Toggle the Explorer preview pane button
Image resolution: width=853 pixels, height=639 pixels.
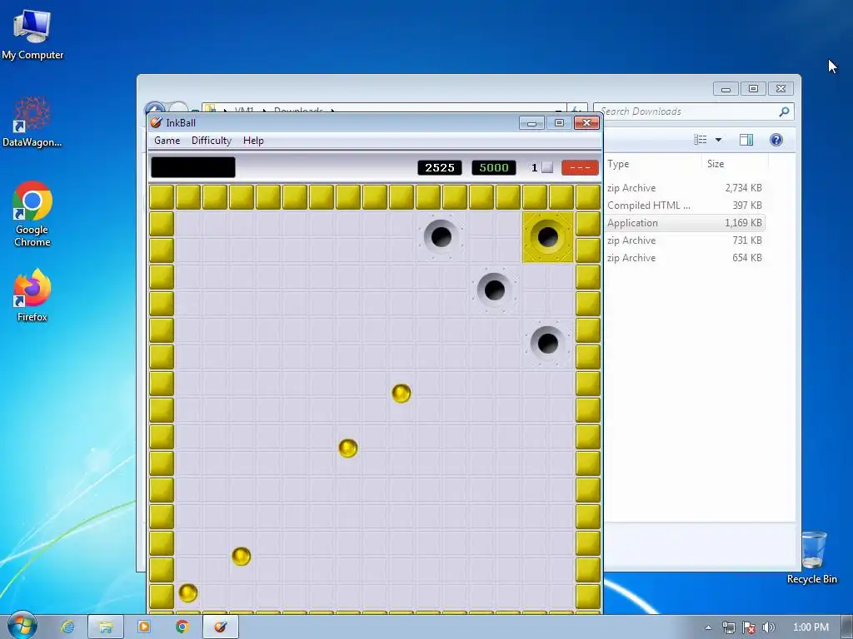tap(746, 140)
